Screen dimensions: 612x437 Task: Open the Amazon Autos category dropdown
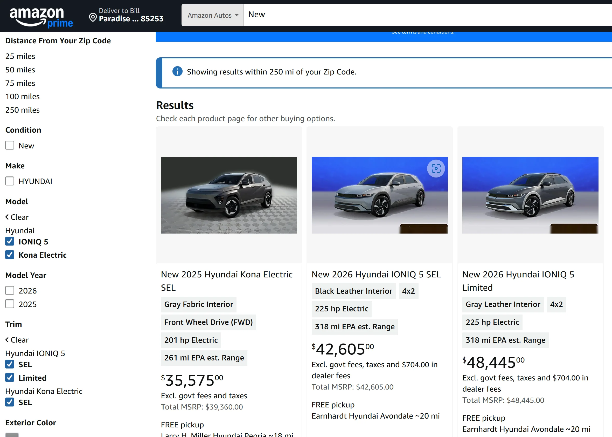pyautogui.click(x=212, y=15)
